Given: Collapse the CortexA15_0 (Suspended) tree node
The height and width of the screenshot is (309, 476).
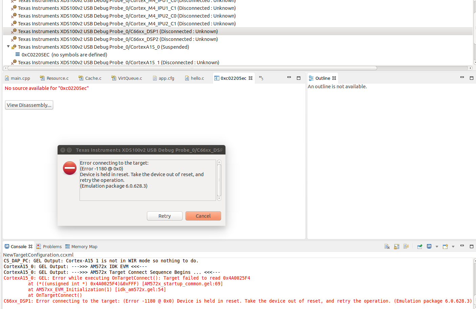Looking at the screenshot, I should pos(8,47).
